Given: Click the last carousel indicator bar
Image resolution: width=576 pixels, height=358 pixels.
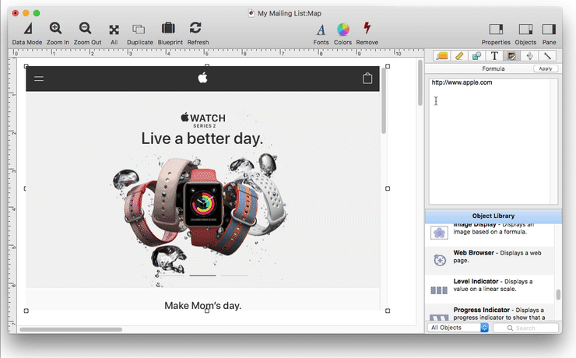Looking at the screenshot, I should [x=234, y=275].
